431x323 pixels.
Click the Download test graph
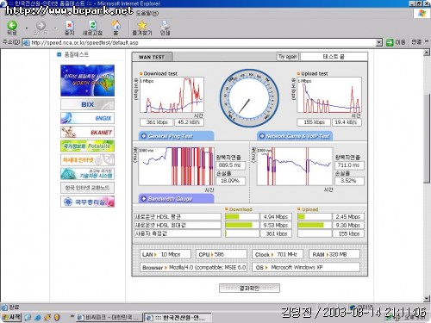[x=172, y=95]
